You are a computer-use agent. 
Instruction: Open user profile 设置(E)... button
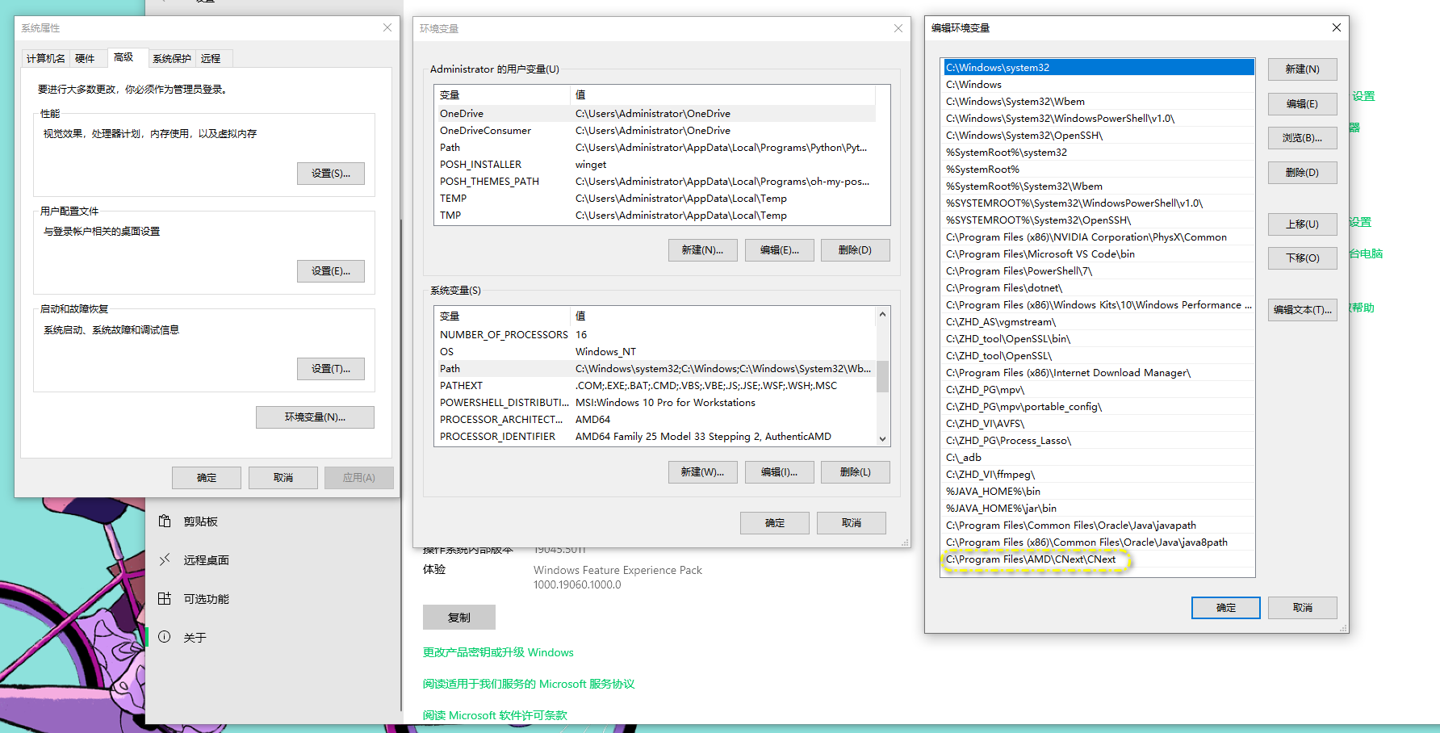[x=331, y=271]
